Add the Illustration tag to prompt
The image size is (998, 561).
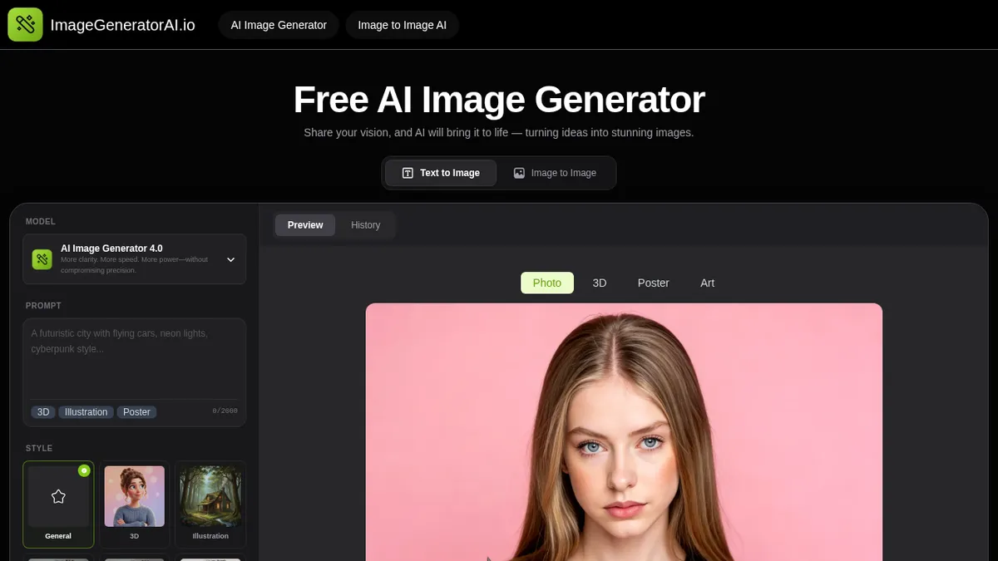(86, 412)
